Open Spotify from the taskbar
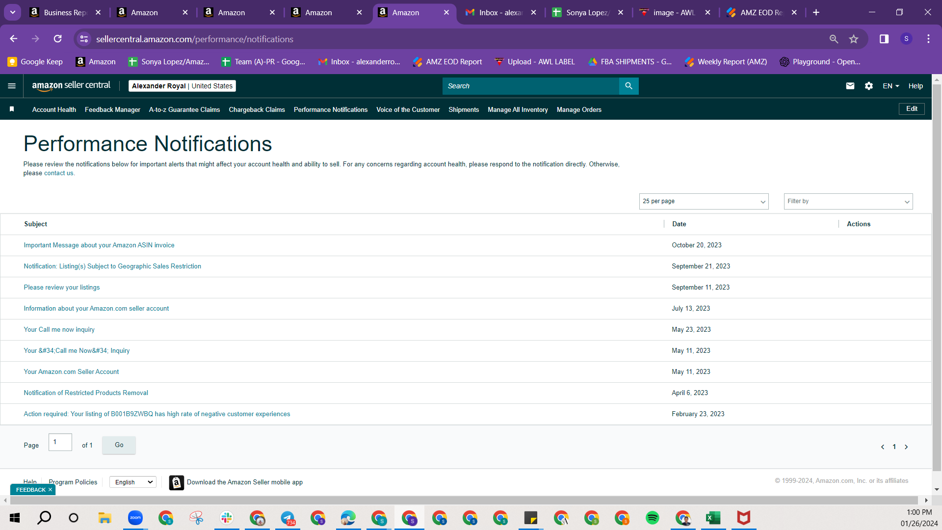This screenshot has height=530, width=942. point(653,518)
